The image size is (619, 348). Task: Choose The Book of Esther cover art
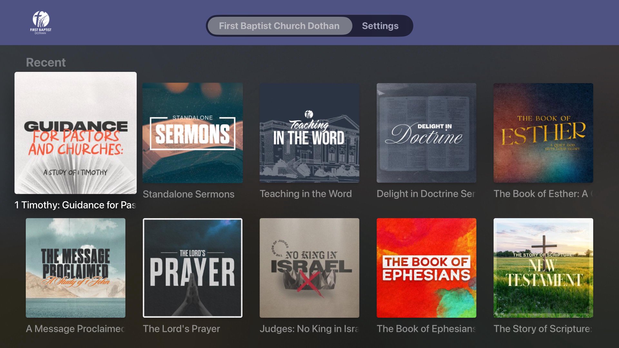pos(543,133)
